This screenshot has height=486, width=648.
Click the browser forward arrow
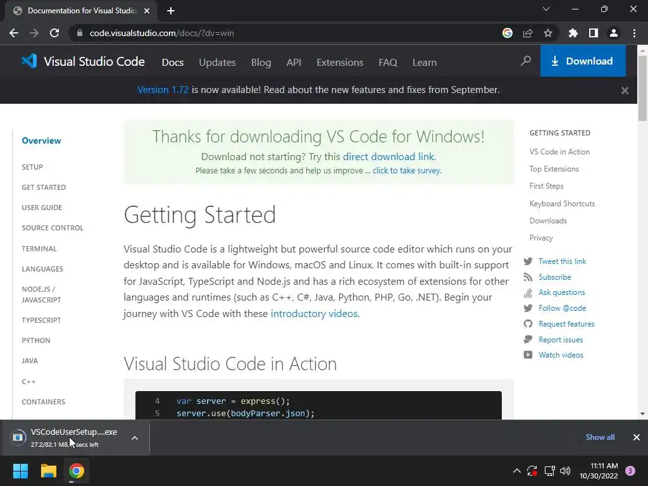click(34, 33)
